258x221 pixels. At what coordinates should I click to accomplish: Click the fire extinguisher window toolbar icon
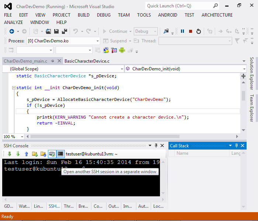[114, 50]
